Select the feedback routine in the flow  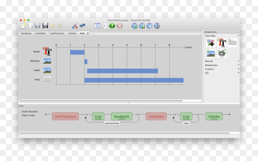(121, 116)
